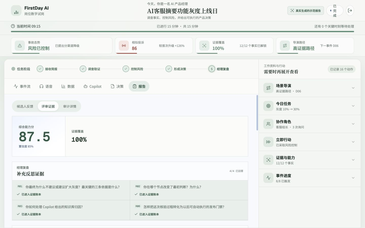The width and height of the screenshot is (365, 228).
Task: Open question R02 about changed judgment
Action: tap(189, 190)
